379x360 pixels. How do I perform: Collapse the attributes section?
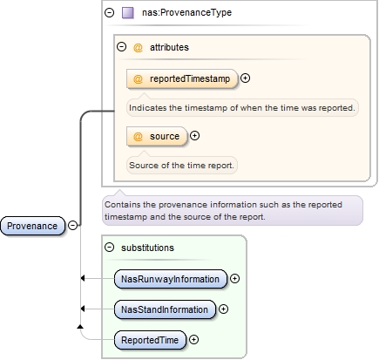121,47
